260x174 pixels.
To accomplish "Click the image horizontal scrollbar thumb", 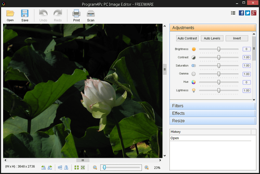I will coord(83,160).
